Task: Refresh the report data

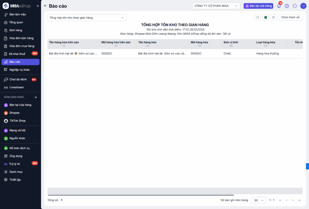Action: point(258,17)
